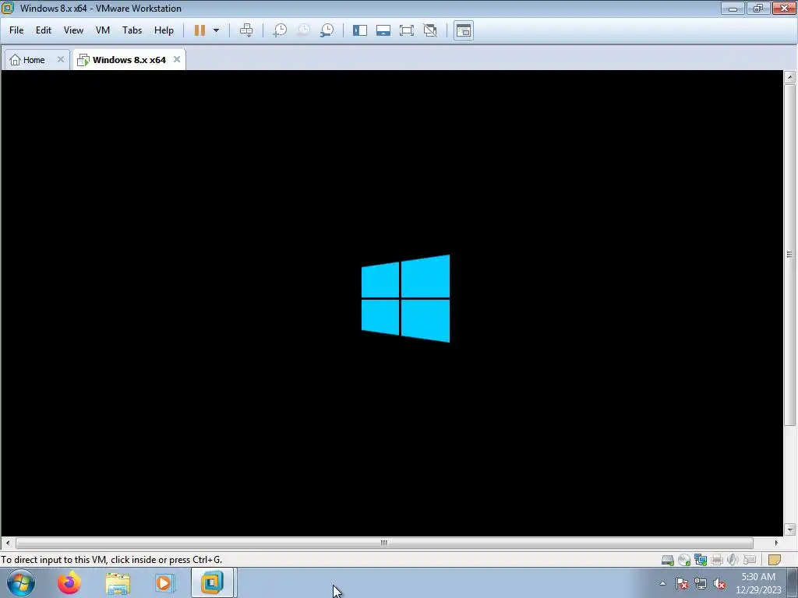Minimize the VMware Workstation window
This screenshot has width=798, height=598.
[733, 9]
